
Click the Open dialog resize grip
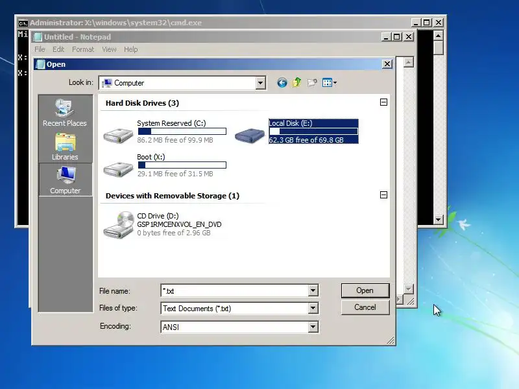[x=391, y=340]
